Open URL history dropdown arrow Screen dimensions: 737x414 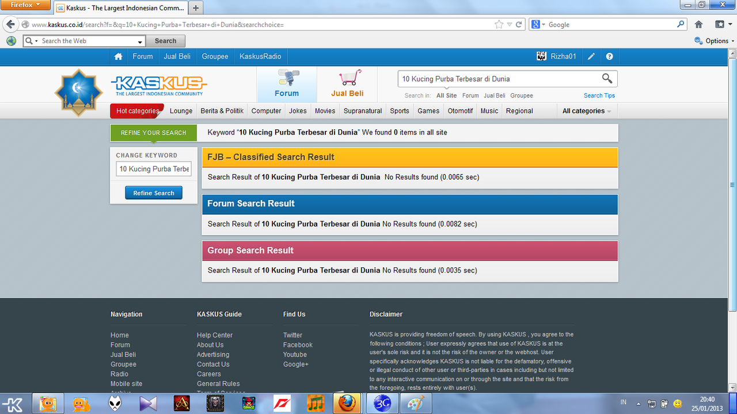[510, 25]
